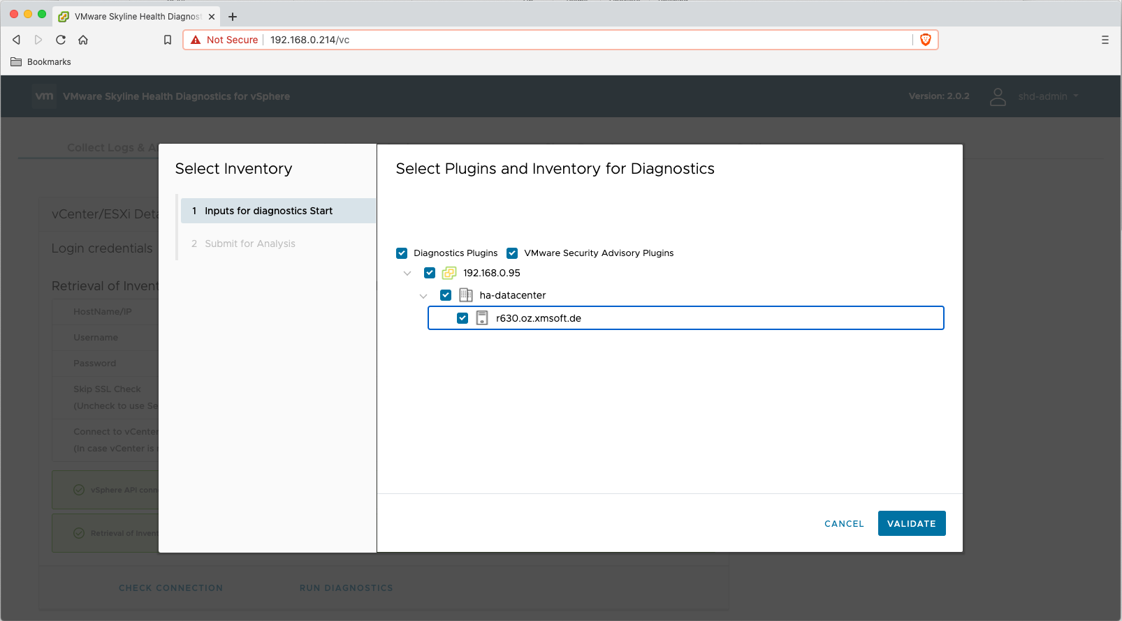The height and width of the screenshot is (621, 1122).
Task: Click the host icon beside r630.oz.xmsoft.de
Action: click(x=482, y=318)
